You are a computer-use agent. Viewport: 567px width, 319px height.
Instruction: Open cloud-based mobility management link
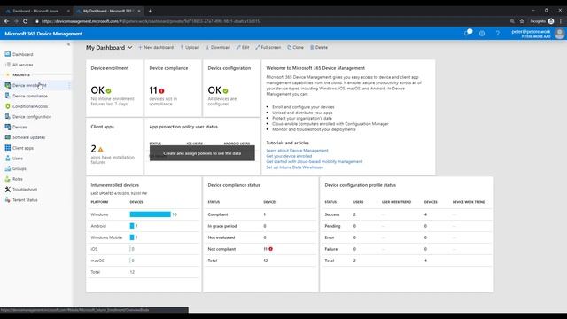[315, 161]
